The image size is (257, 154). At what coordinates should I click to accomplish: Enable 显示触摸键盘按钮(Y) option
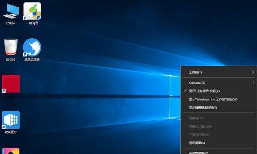[x=219, y=107]
